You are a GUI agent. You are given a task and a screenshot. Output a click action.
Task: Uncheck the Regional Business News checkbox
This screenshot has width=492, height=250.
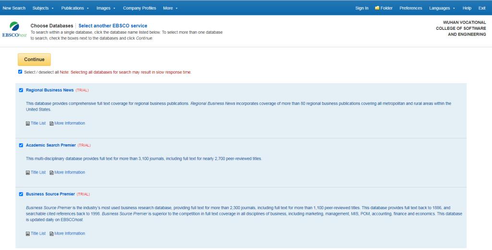click(x=21, y=90)
